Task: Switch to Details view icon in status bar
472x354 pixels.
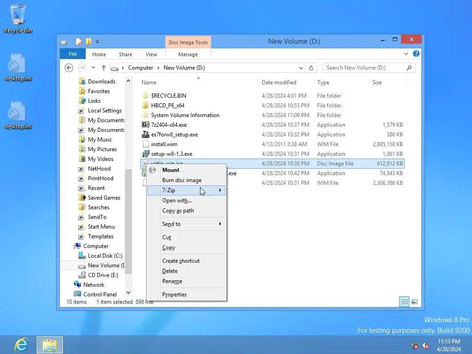Action: pyautogui.click(x=404, y=301)
